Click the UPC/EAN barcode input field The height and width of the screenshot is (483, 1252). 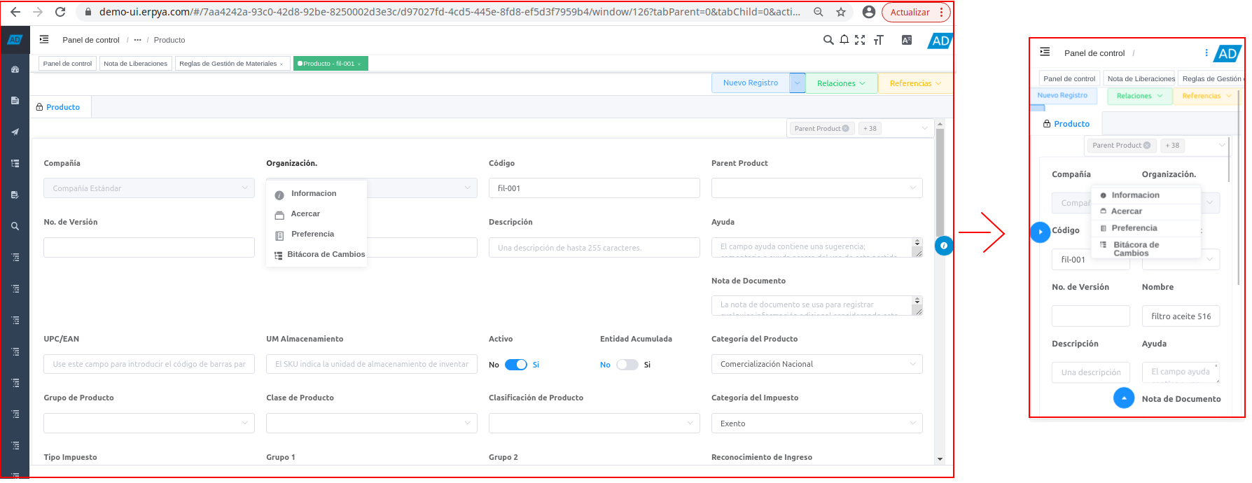(148, 364)
